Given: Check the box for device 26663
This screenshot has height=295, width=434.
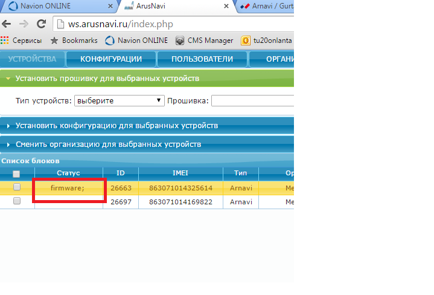Looking at the screenshot, I should pyautogui.click(x=17, y=187).
